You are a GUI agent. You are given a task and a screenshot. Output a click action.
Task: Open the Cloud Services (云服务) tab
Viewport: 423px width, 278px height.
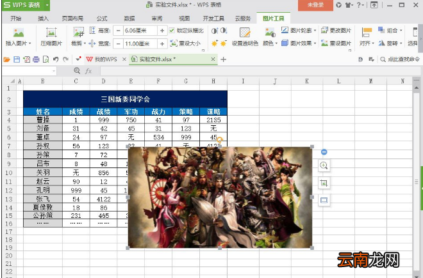(x=243, y=19)
